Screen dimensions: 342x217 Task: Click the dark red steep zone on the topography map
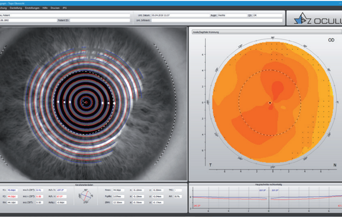pyautogui.click(x=277, y=89)
